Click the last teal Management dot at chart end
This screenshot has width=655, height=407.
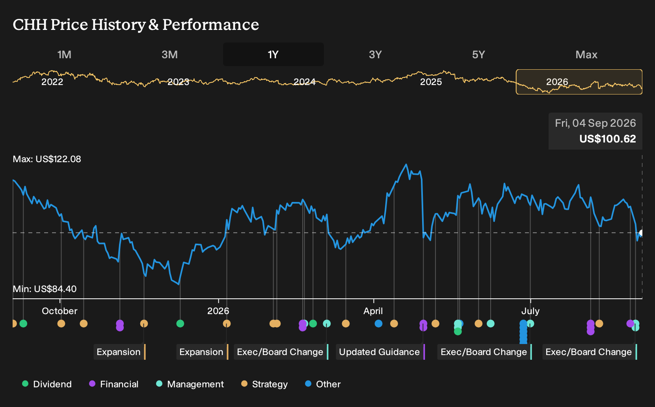(636, 326)
